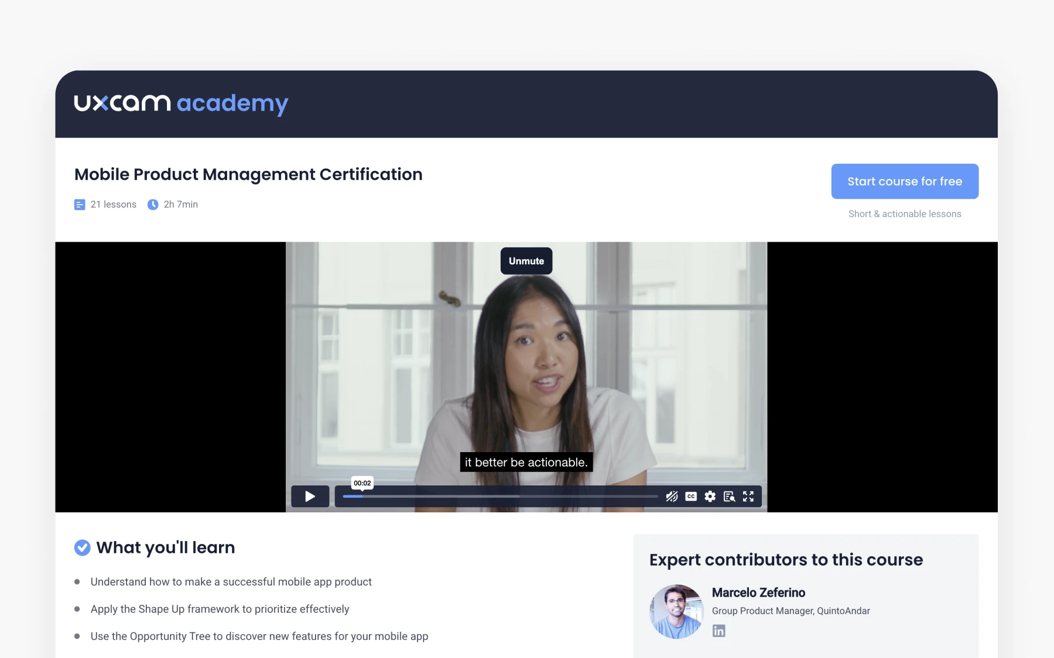The image size is (1054, 658).
Task: Click the Marcelo Zeferino name
Action: pyautogui.click(x=758, y=592)
